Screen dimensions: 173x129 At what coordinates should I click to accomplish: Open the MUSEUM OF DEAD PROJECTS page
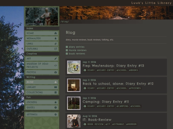pyautogui.click(x=42, y=66)
